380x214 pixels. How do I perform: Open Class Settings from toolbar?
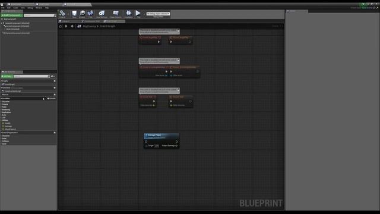(x=102, y=14)
